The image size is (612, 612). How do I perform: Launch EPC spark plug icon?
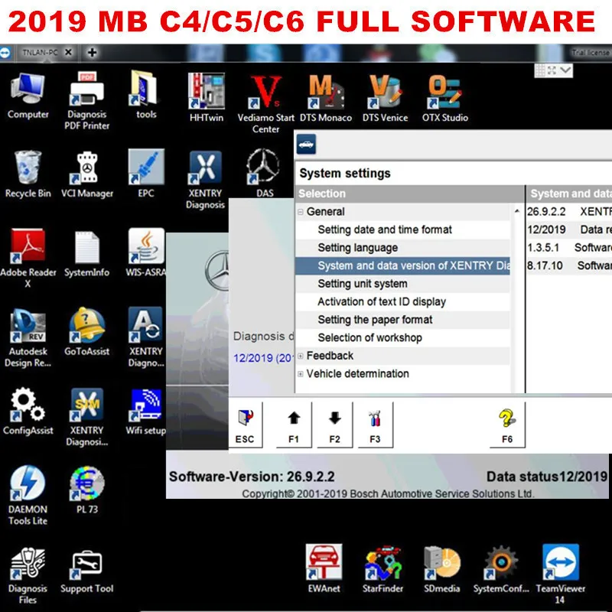[x=146, y=167]
